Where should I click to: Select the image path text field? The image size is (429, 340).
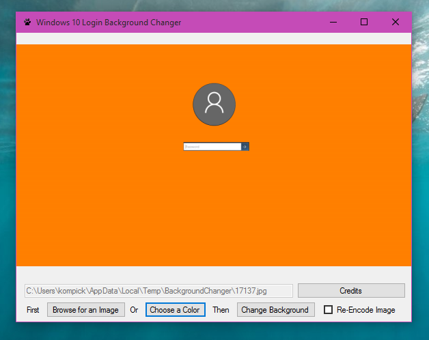158,291
